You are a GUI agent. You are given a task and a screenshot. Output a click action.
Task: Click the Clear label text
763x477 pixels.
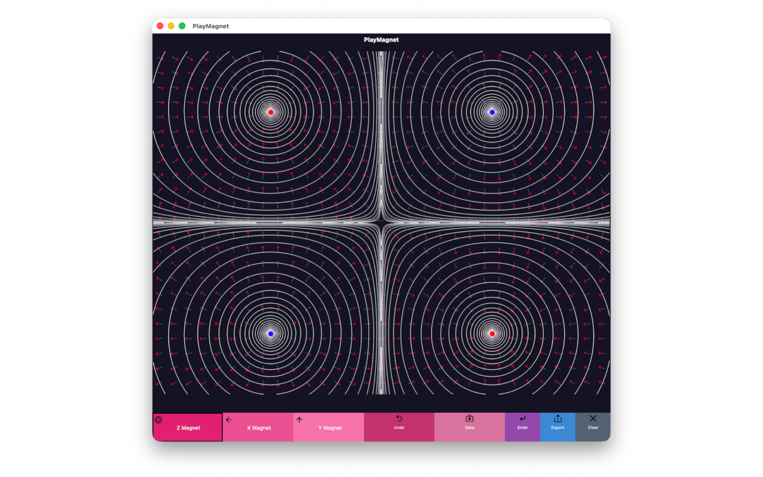(593, 427)
